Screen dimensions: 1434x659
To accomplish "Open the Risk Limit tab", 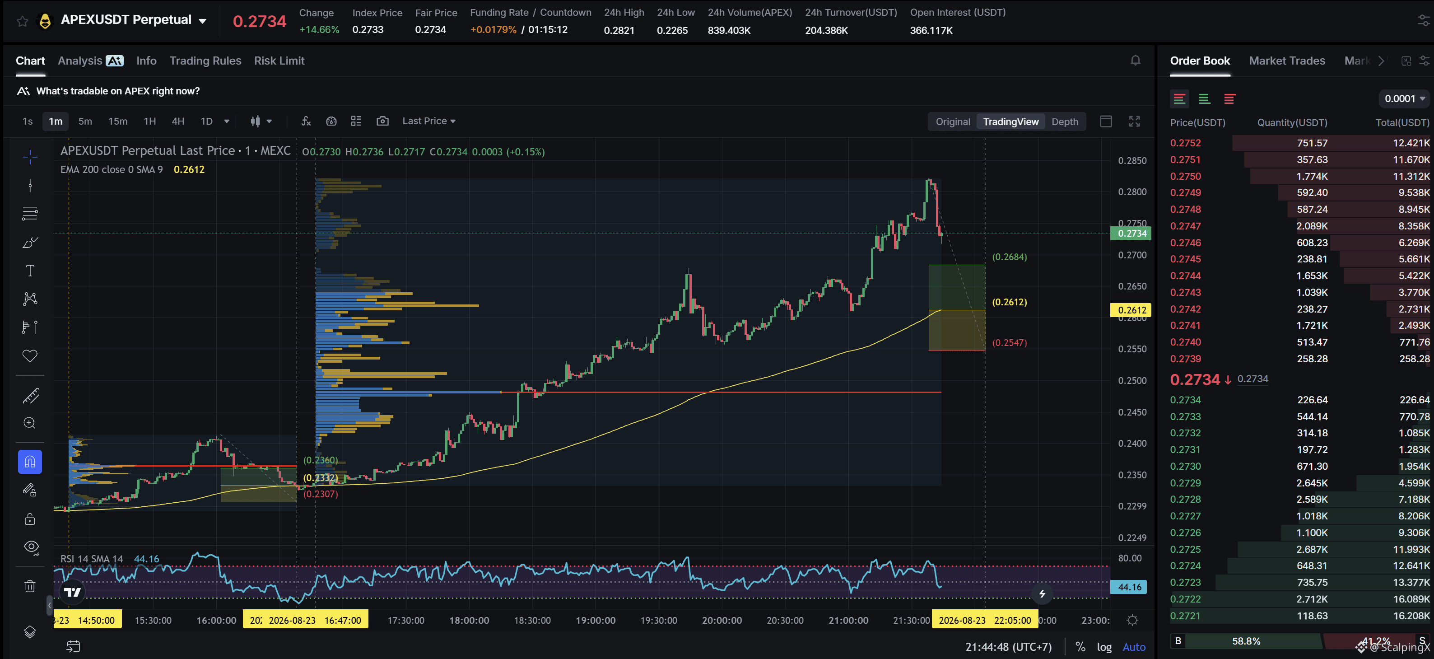I will (x=279, y=61).
